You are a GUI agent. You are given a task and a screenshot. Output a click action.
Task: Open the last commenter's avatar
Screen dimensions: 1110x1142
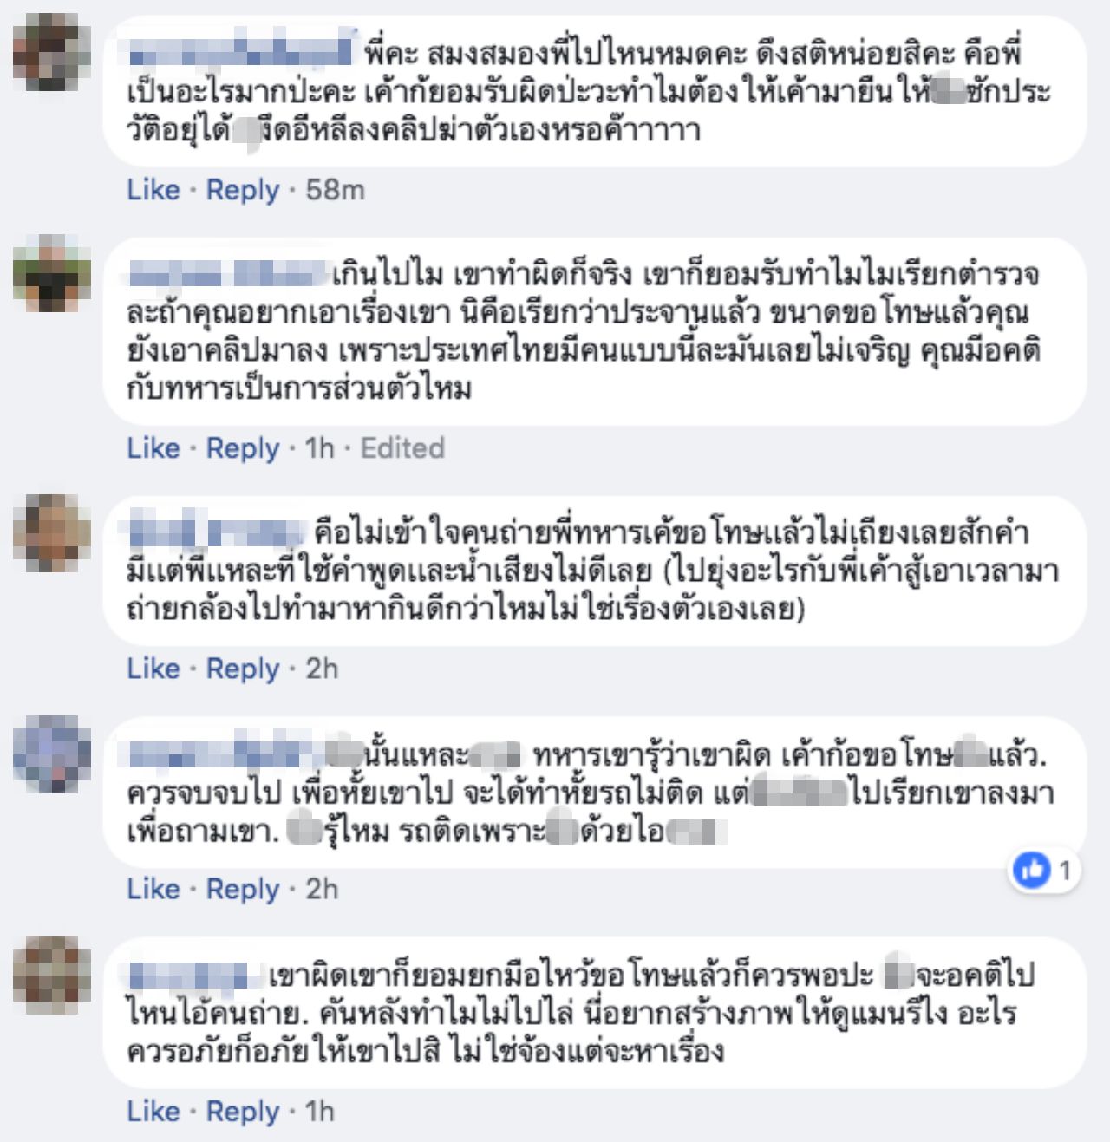(51, 975)
